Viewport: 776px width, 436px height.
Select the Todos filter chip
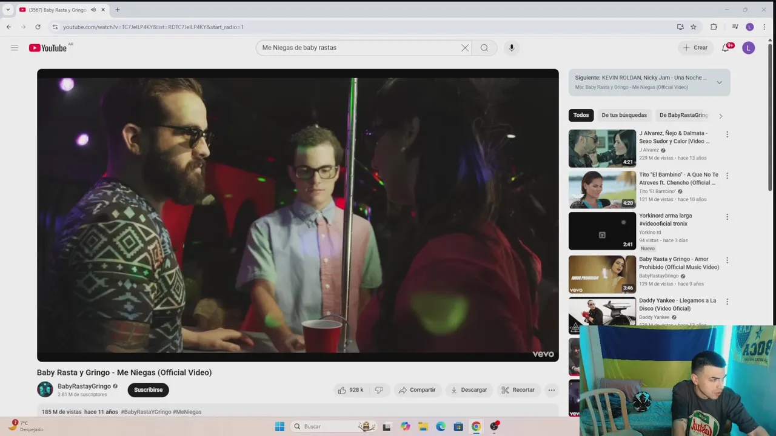[x=581, y=115]
